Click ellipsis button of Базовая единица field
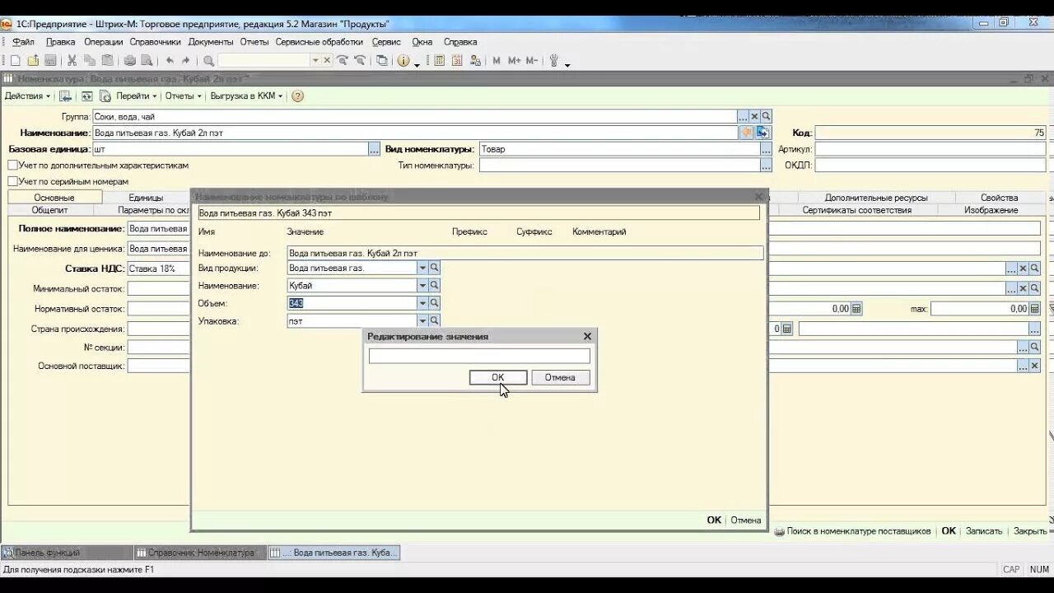 coord(374,149)
